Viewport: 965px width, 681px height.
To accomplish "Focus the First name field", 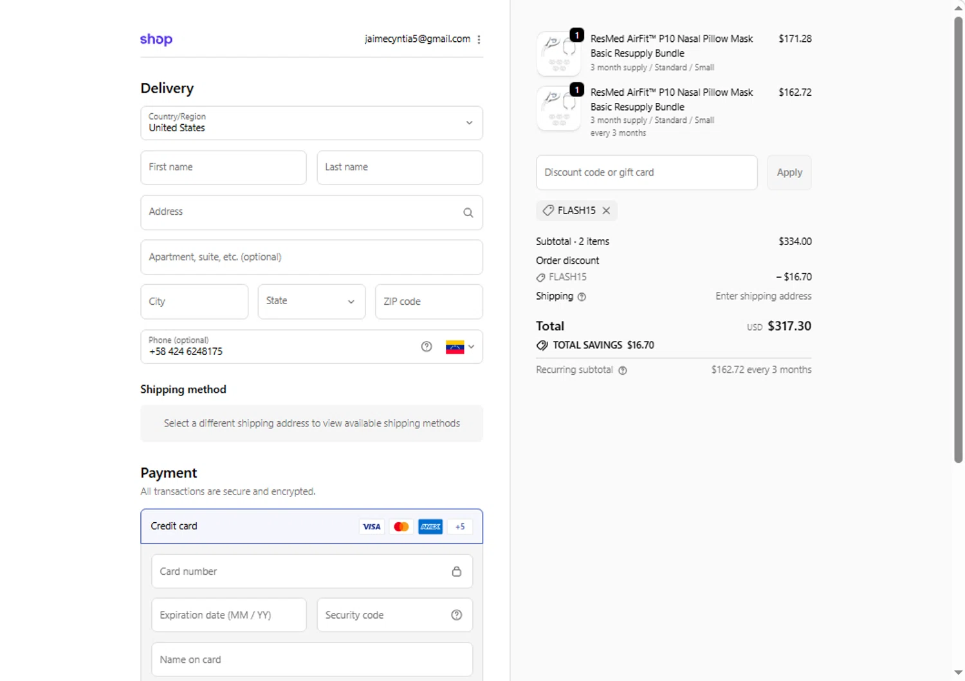I will click(x=223, y=167).
